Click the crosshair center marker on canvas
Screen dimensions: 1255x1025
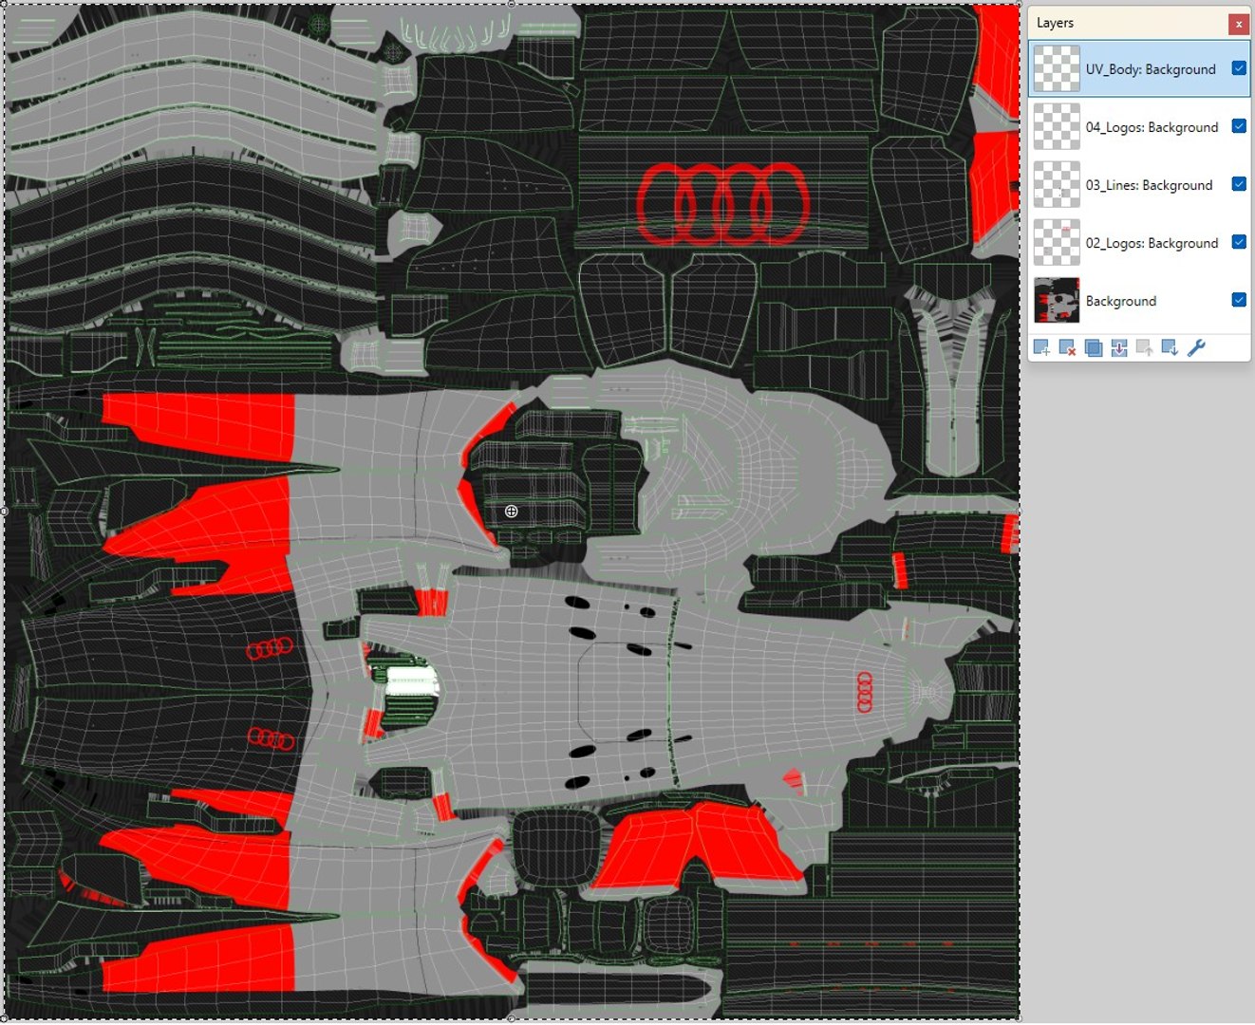(x=511, y=512)
